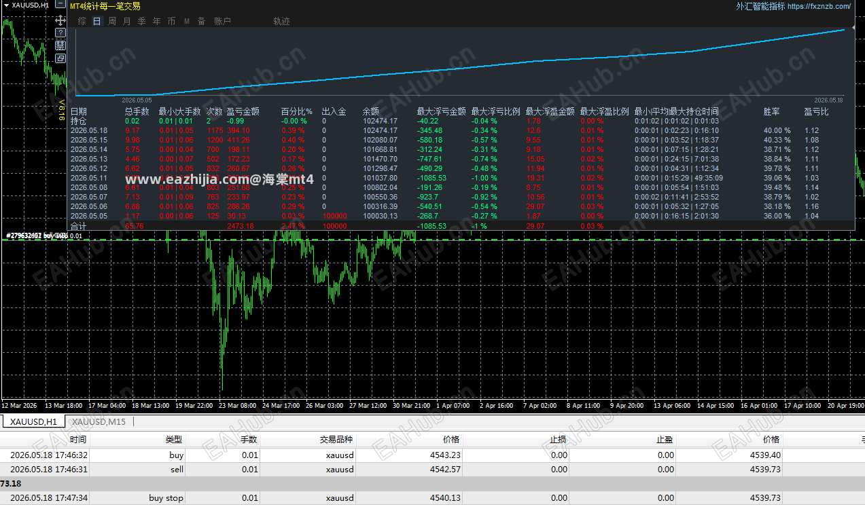
Task: Open the 轨迹 track tab
Action: [x=281, y=21]
